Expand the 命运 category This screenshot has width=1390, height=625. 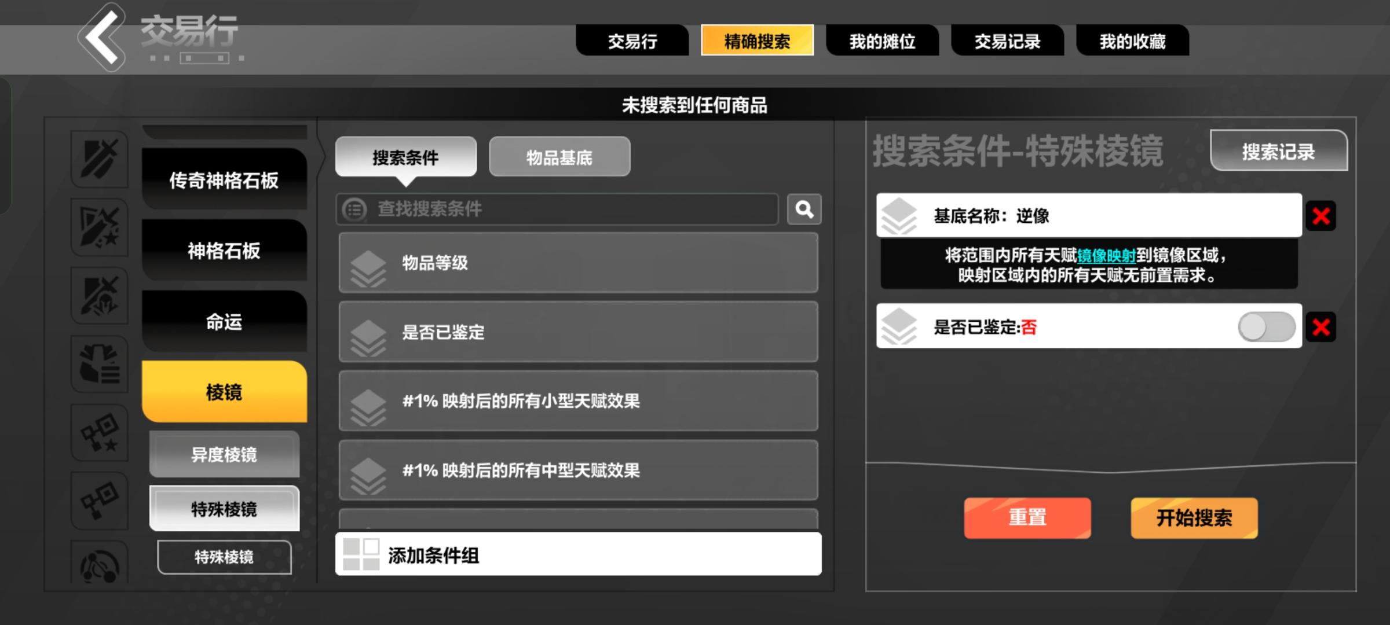tap(224, 322)
